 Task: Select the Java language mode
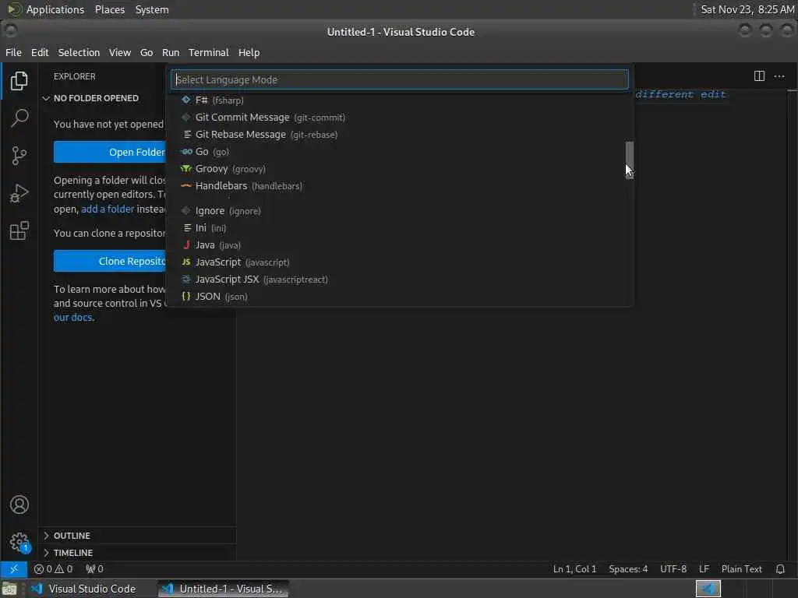pyautogui.click(x=400, y=245)
